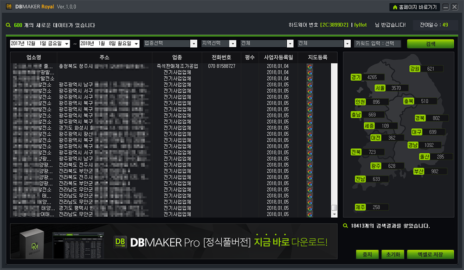Select the 전북 region label on the map
This screenshot has height=270, width=464.
coord(356,152)
